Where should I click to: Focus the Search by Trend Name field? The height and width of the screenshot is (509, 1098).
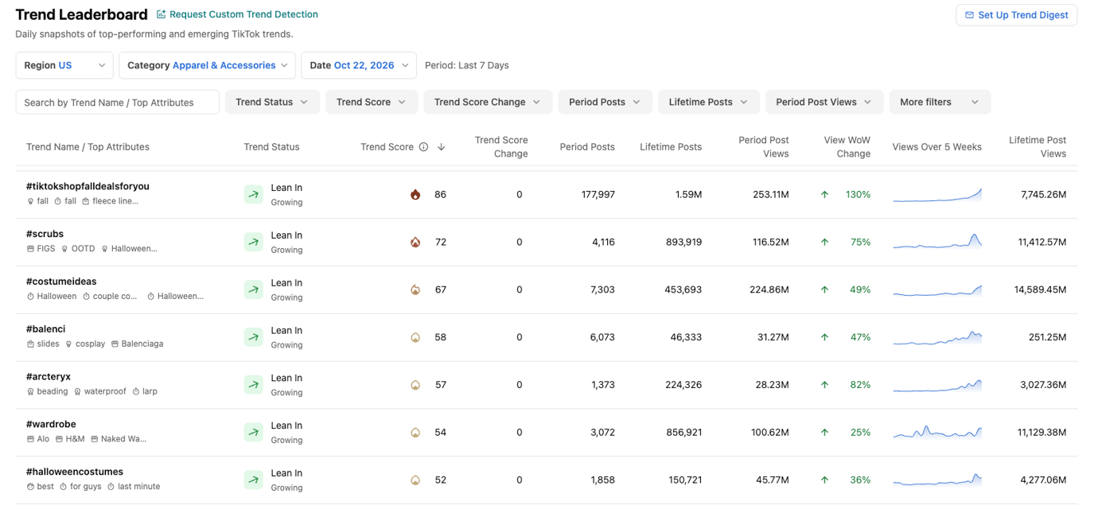[x=117, y=102]
